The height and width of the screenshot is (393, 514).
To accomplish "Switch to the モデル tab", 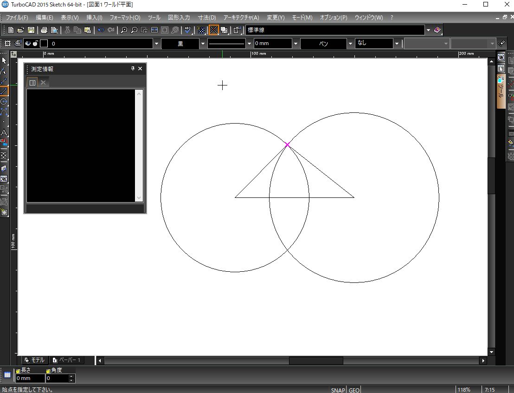I will click(35, 360).
